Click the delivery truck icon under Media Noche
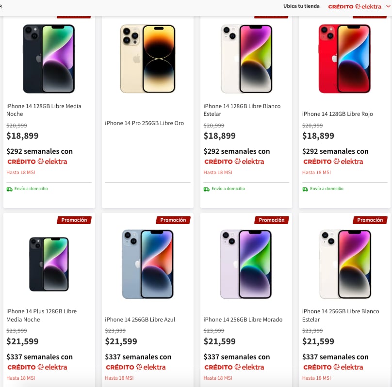Viewport: 392px width, 387px height. [x=10, y=189]
